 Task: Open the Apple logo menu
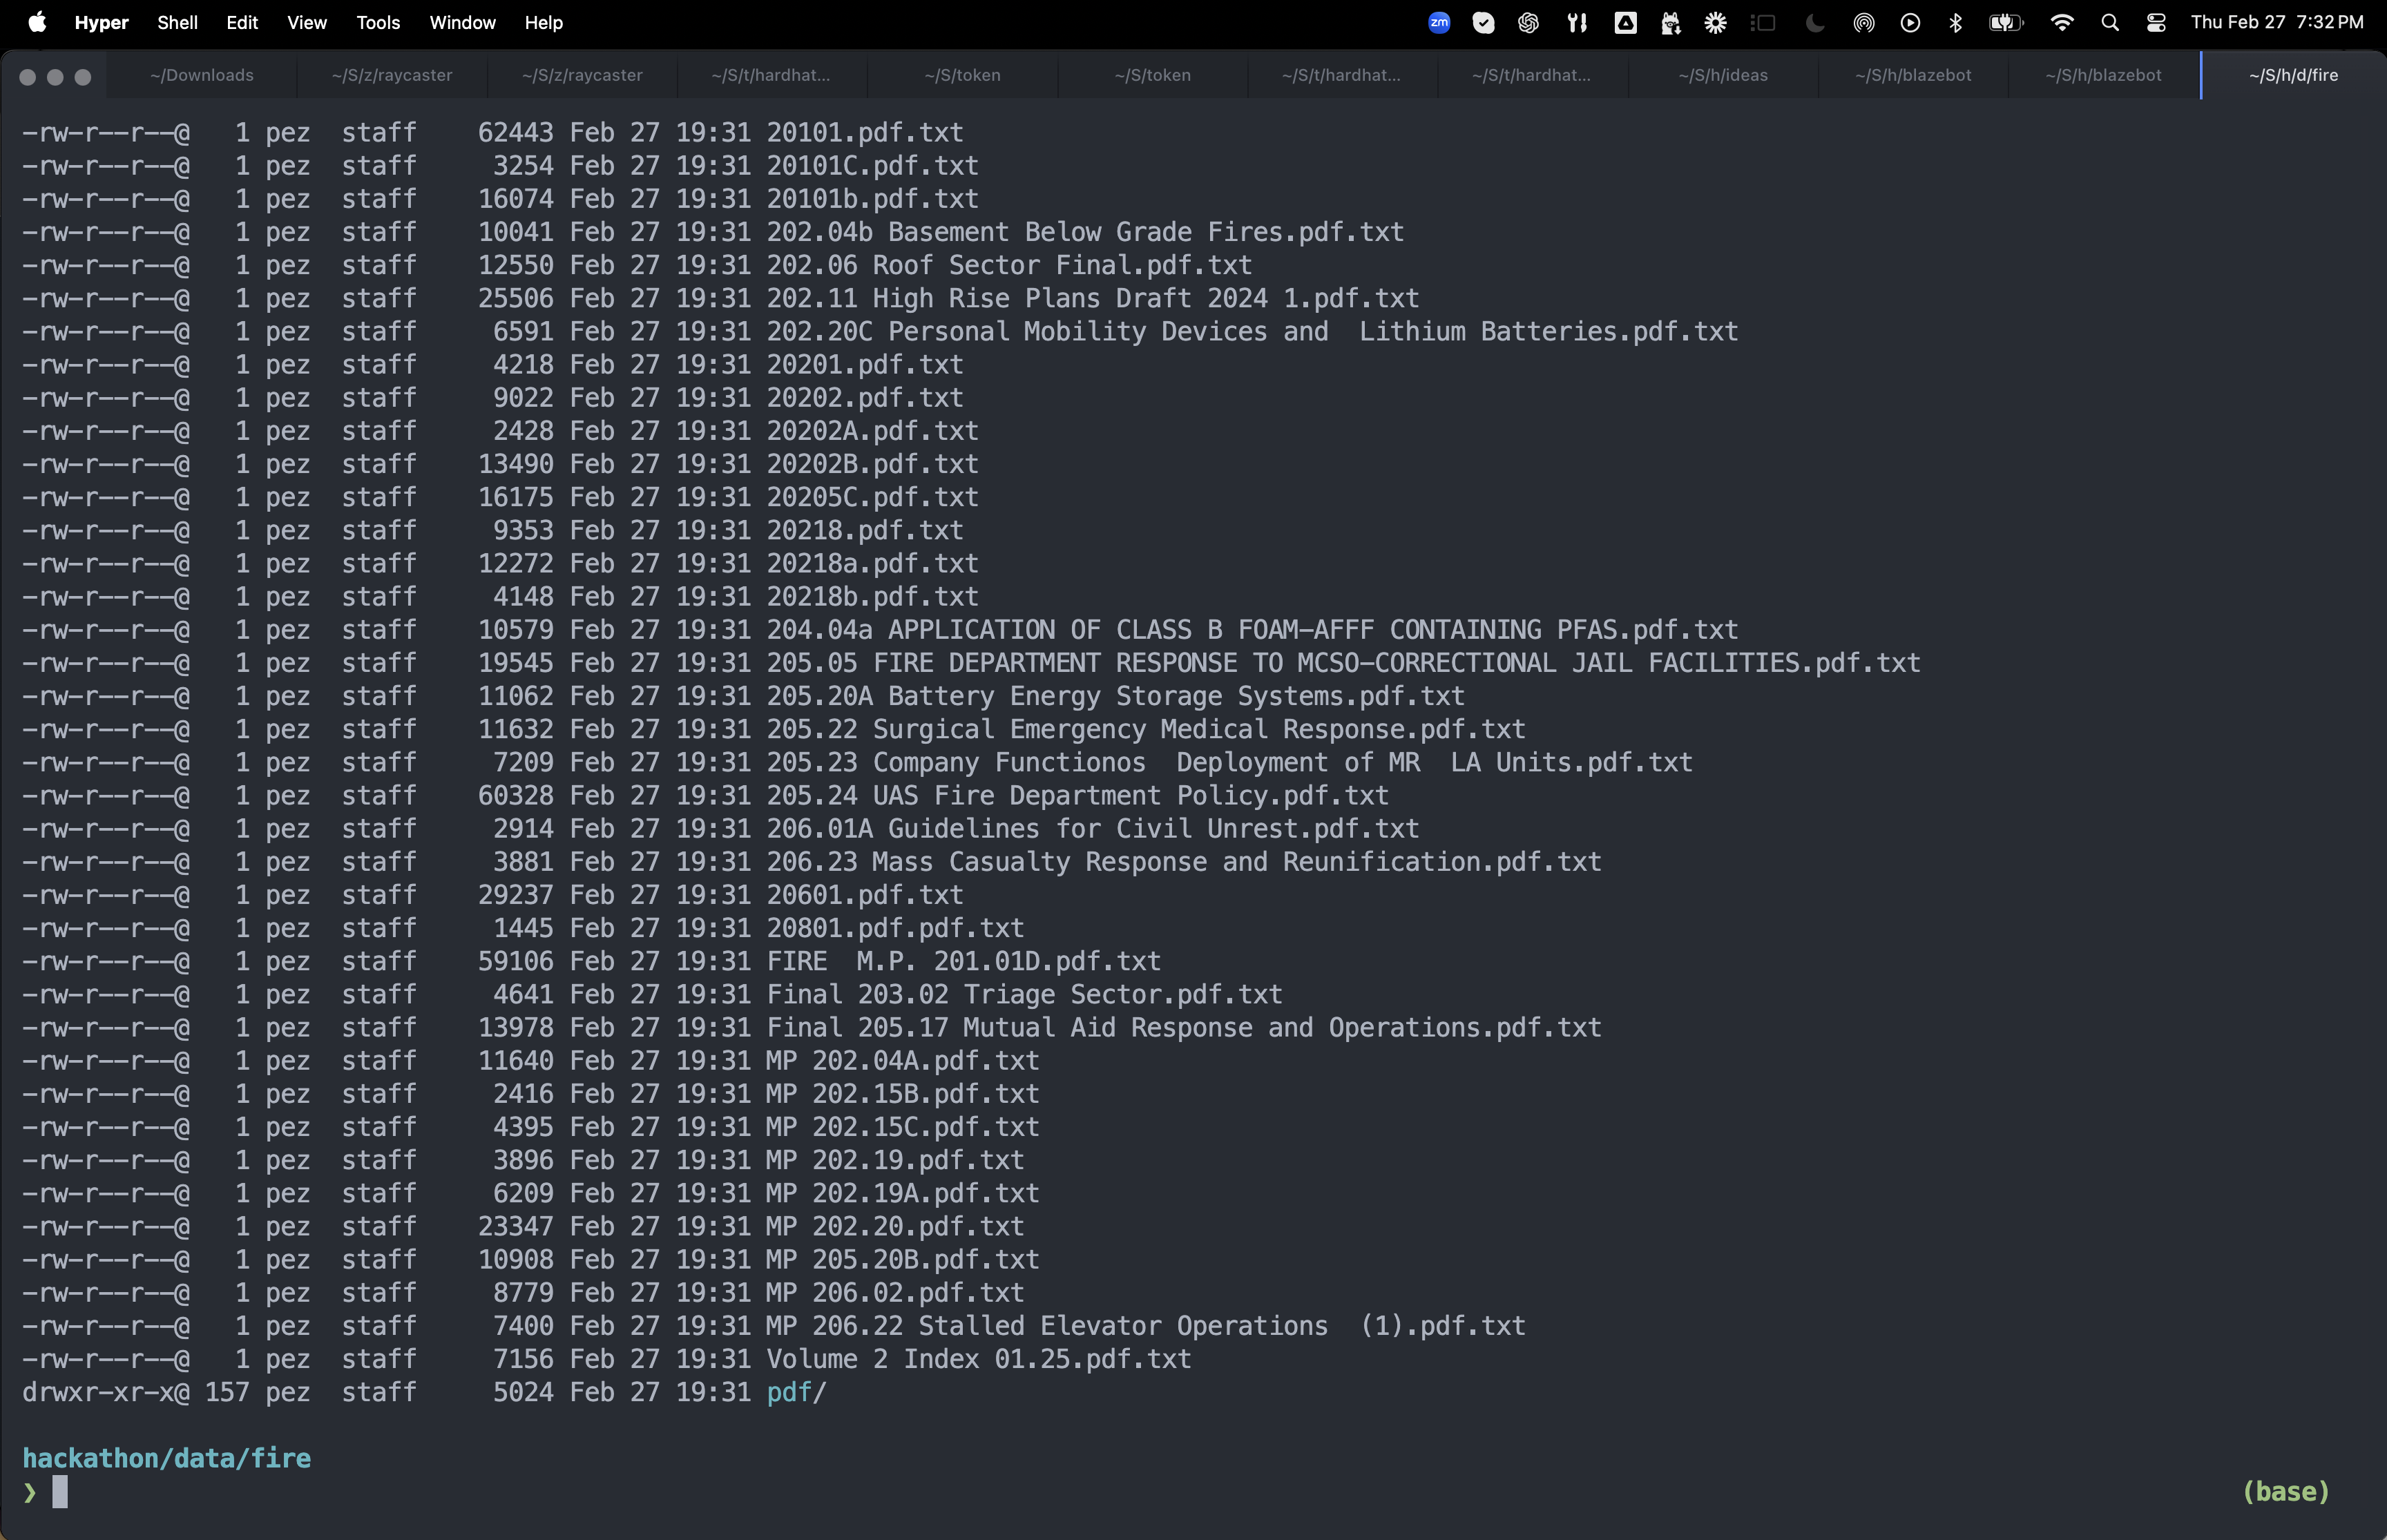[x=37, y=22]
